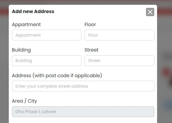Click the Appartment input field
Viewport: 172px width, 123px height.
pyautogui.click(x=47, y=35)
